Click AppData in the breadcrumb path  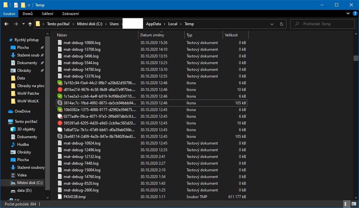click(153, 24)
